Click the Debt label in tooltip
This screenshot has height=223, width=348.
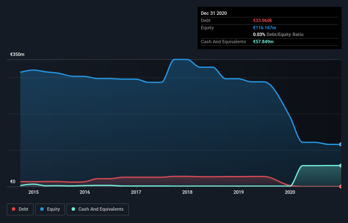pyautogui.click(x=206, y=20)
